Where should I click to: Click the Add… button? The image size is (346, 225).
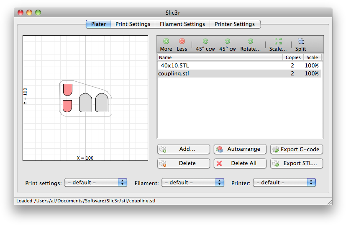[183, 149]
